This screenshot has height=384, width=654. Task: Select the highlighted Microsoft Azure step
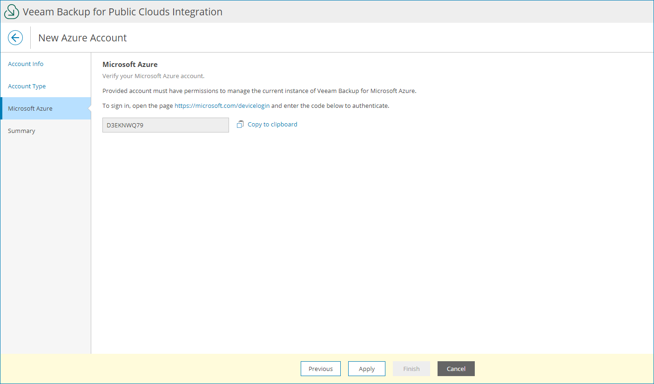(30, 108)
